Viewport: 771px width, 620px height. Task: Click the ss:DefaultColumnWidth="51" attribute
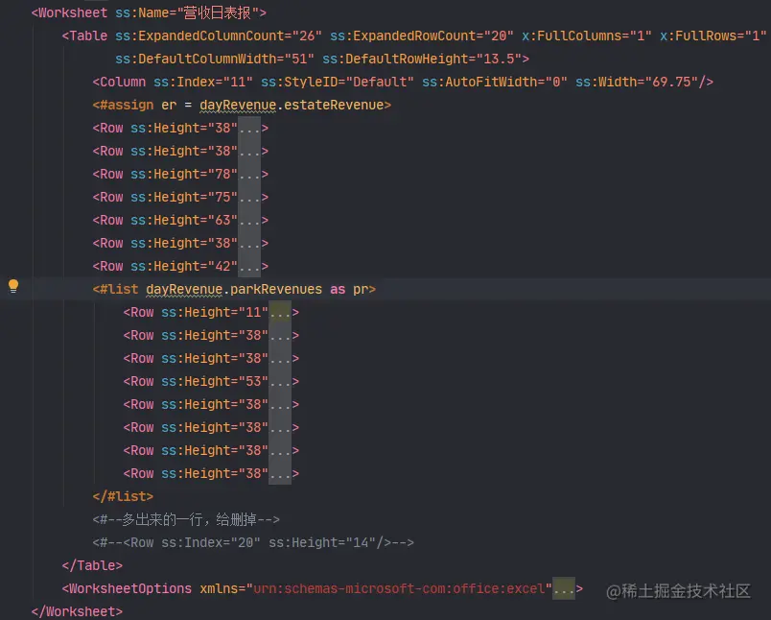click(x=215, y=60)
